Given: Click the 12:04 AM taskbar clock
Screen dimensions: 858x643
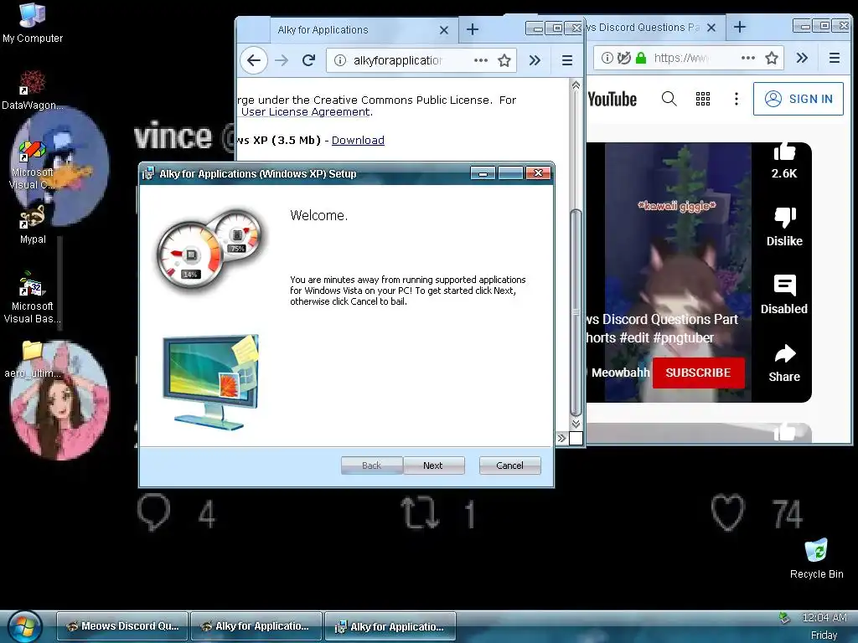Looking at the screenshot, I should point(824,618).
